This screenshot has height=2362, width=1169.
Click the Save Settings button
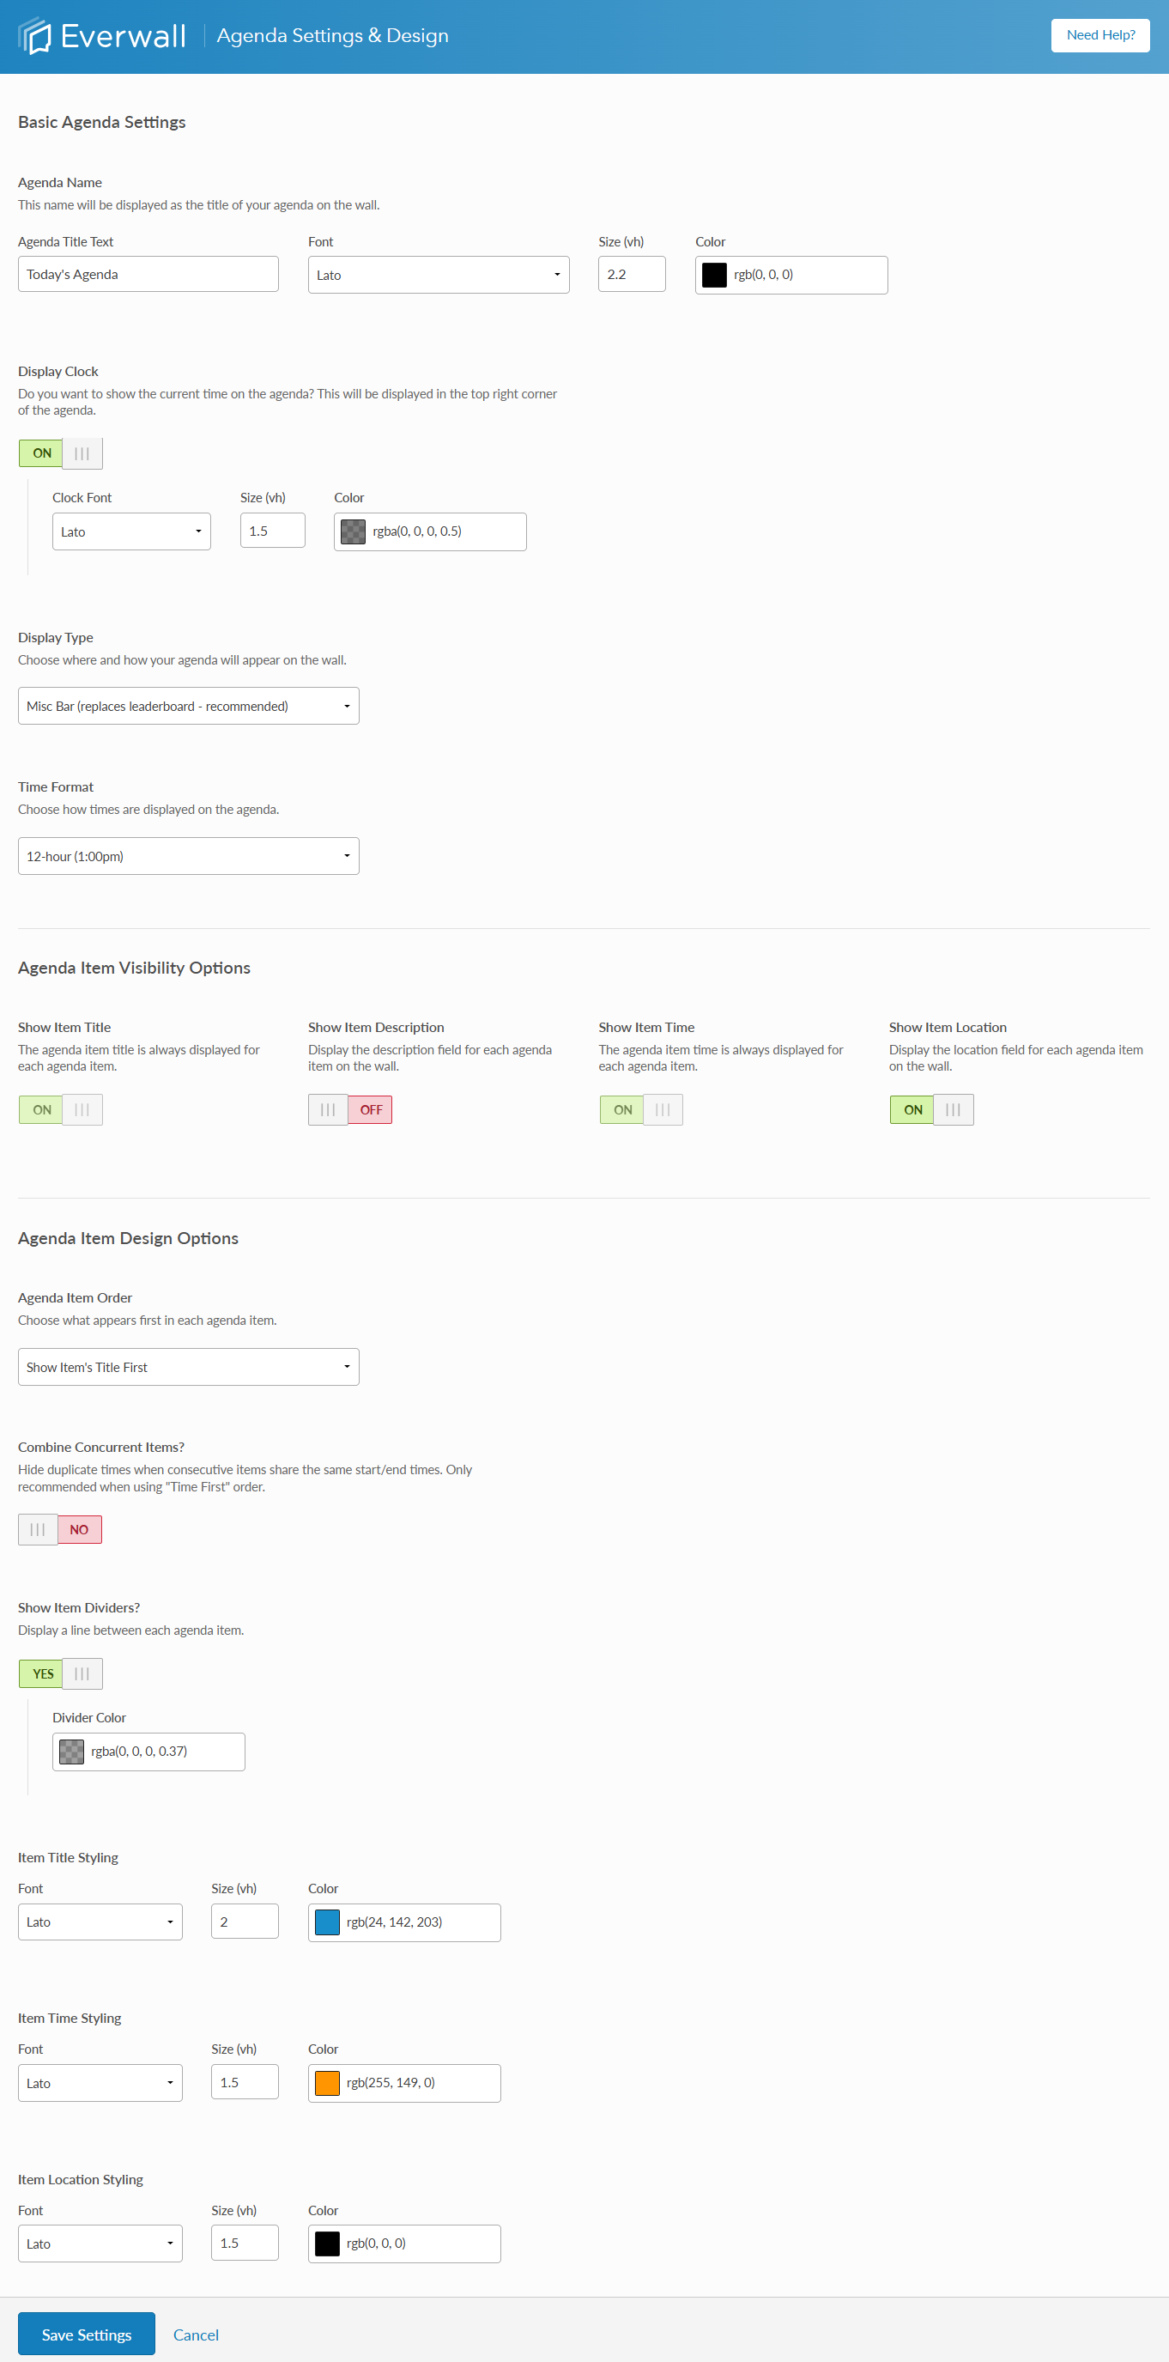85,2334
